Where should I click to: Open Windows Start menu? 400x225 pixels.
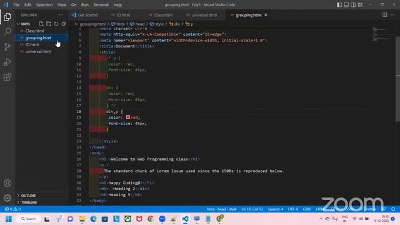click(x=9, y=219)
